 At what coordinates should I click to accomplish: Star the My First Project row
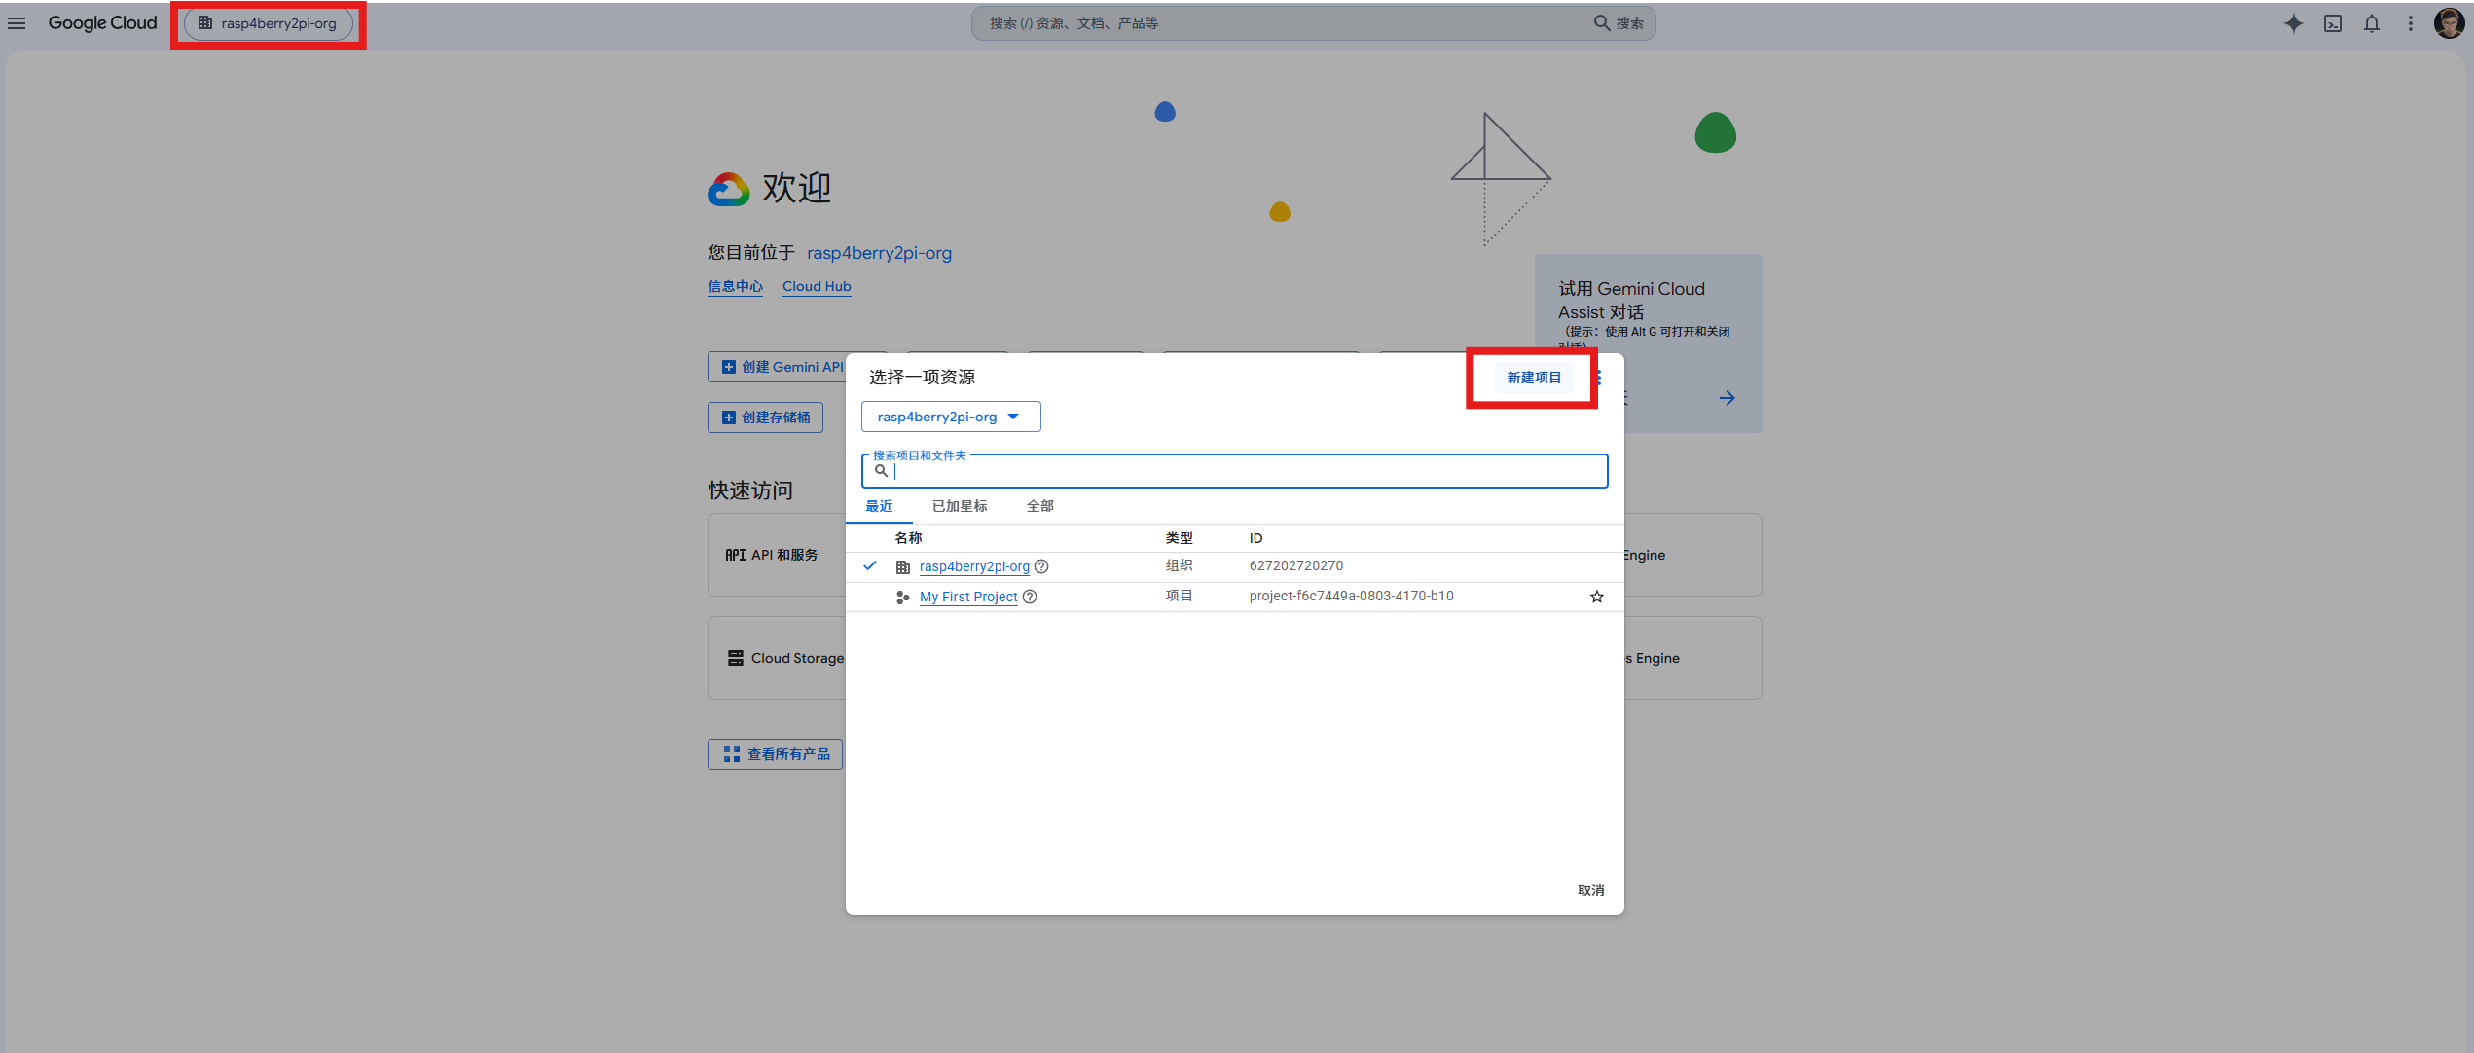(1597, 597)
